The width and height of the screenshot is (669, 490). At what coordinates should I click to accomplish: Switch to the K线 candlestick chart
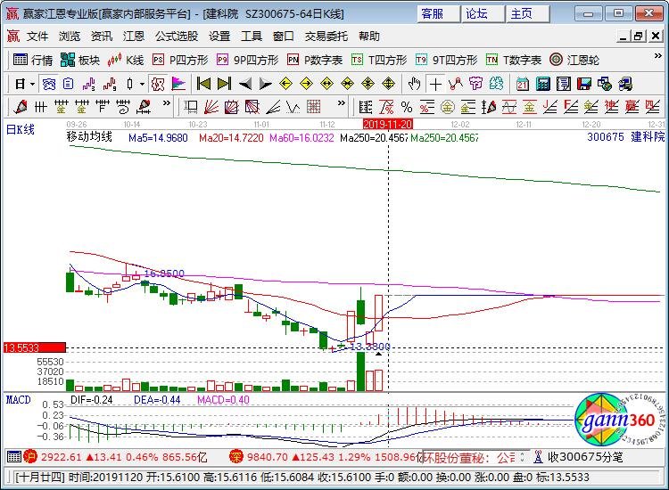point(126,60)
